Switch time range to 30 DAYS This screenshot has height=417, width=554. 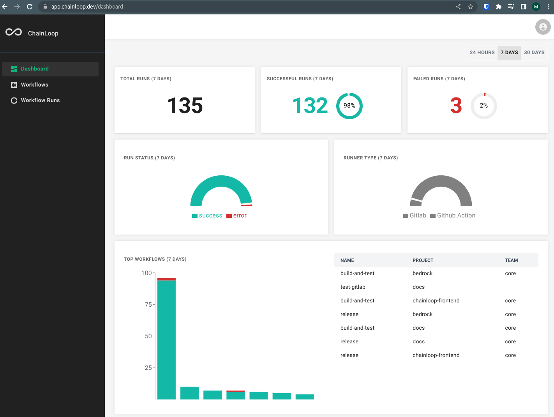534,53
